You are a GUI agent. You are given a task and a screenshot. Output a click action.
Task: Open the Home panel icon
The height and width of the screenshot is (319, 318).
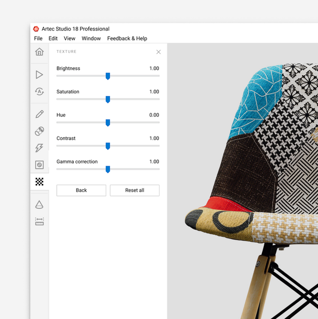[40, 51]
